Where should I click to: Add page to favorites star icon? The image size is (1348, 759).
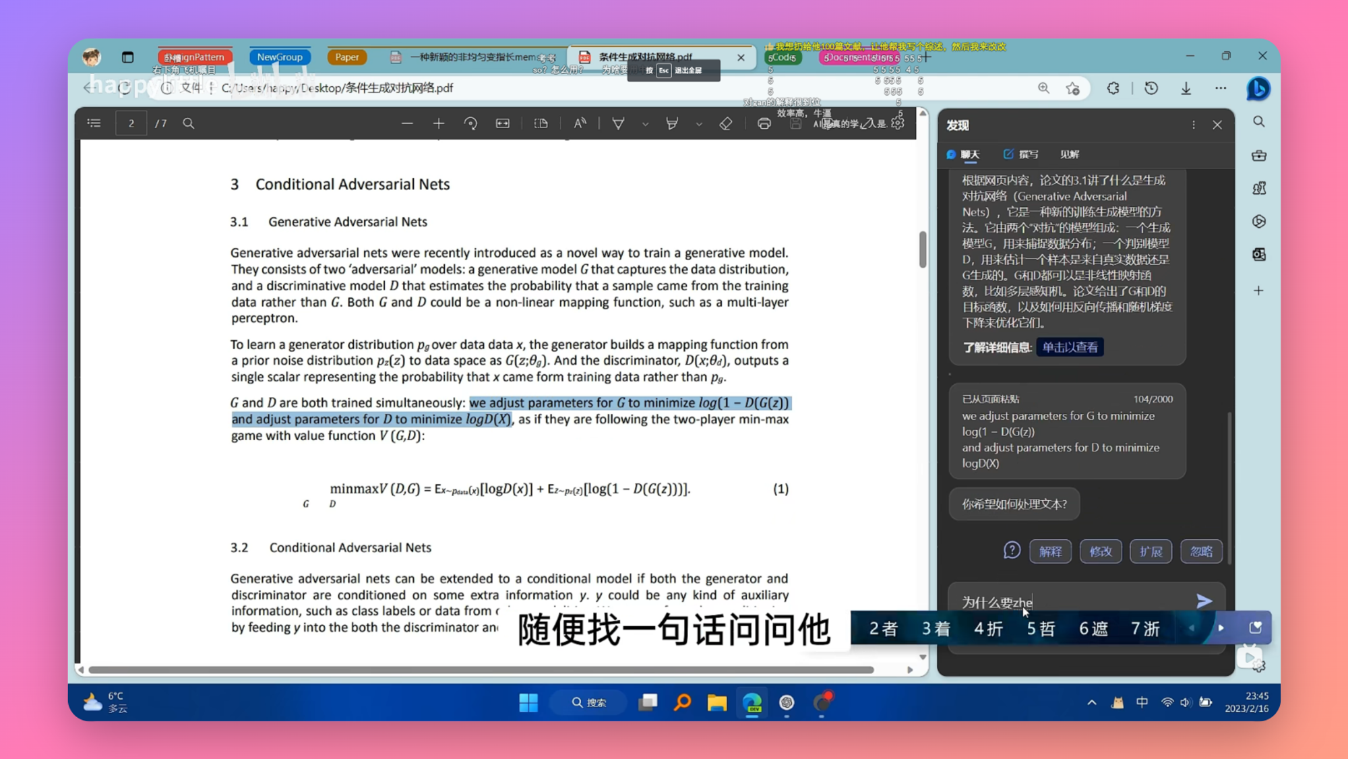click(x=1073, y=88)
